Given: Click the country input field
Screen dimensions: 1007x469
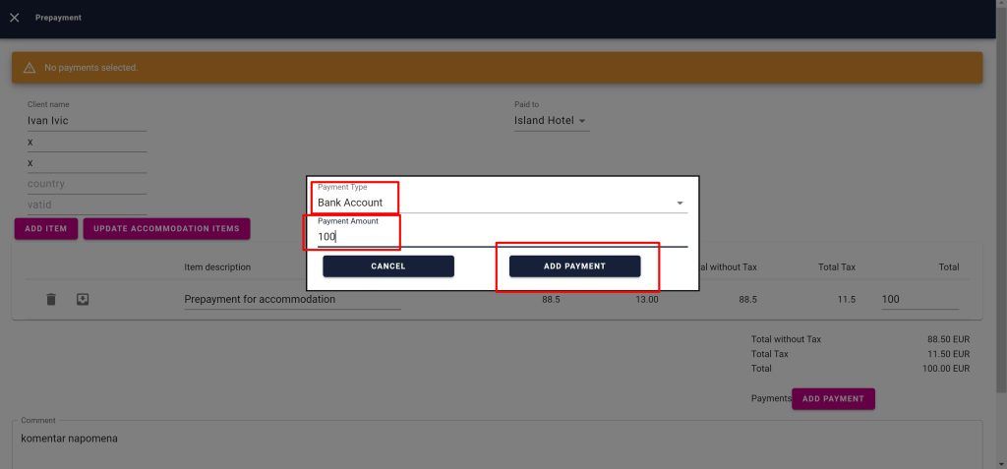Looking at the screenshot, I should pos(87,184).
